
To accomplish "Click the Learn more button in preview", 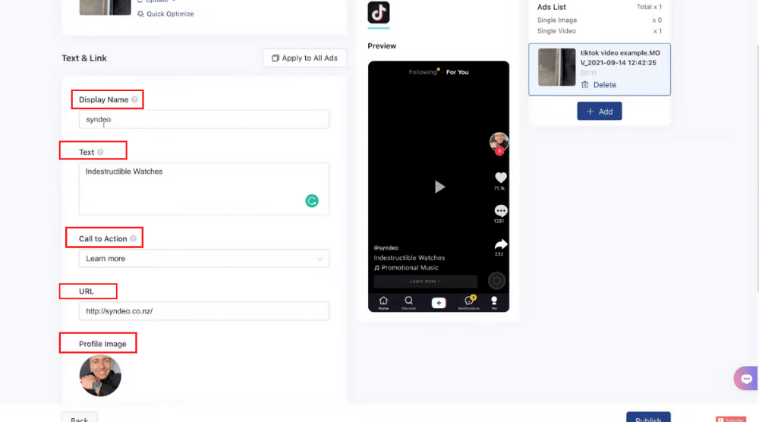I will (425, 281).
